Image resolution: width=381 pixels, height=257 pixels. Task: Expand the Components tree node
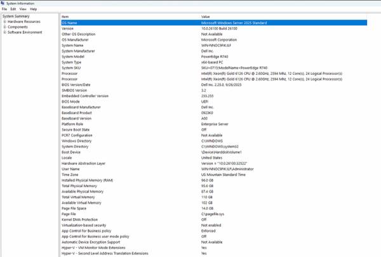click(4, 27)
